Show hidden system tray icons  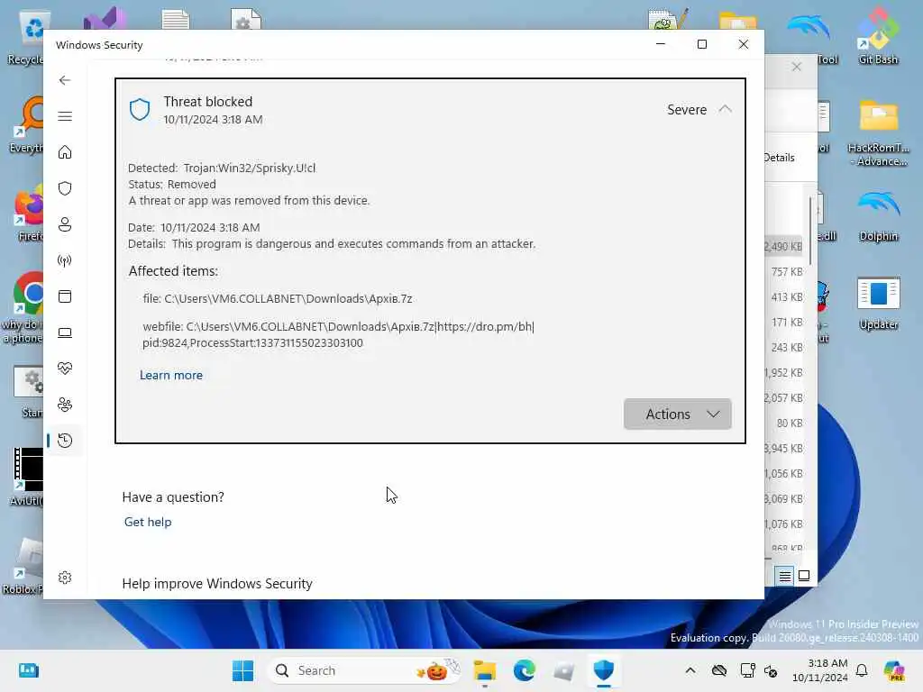point(690,670)
